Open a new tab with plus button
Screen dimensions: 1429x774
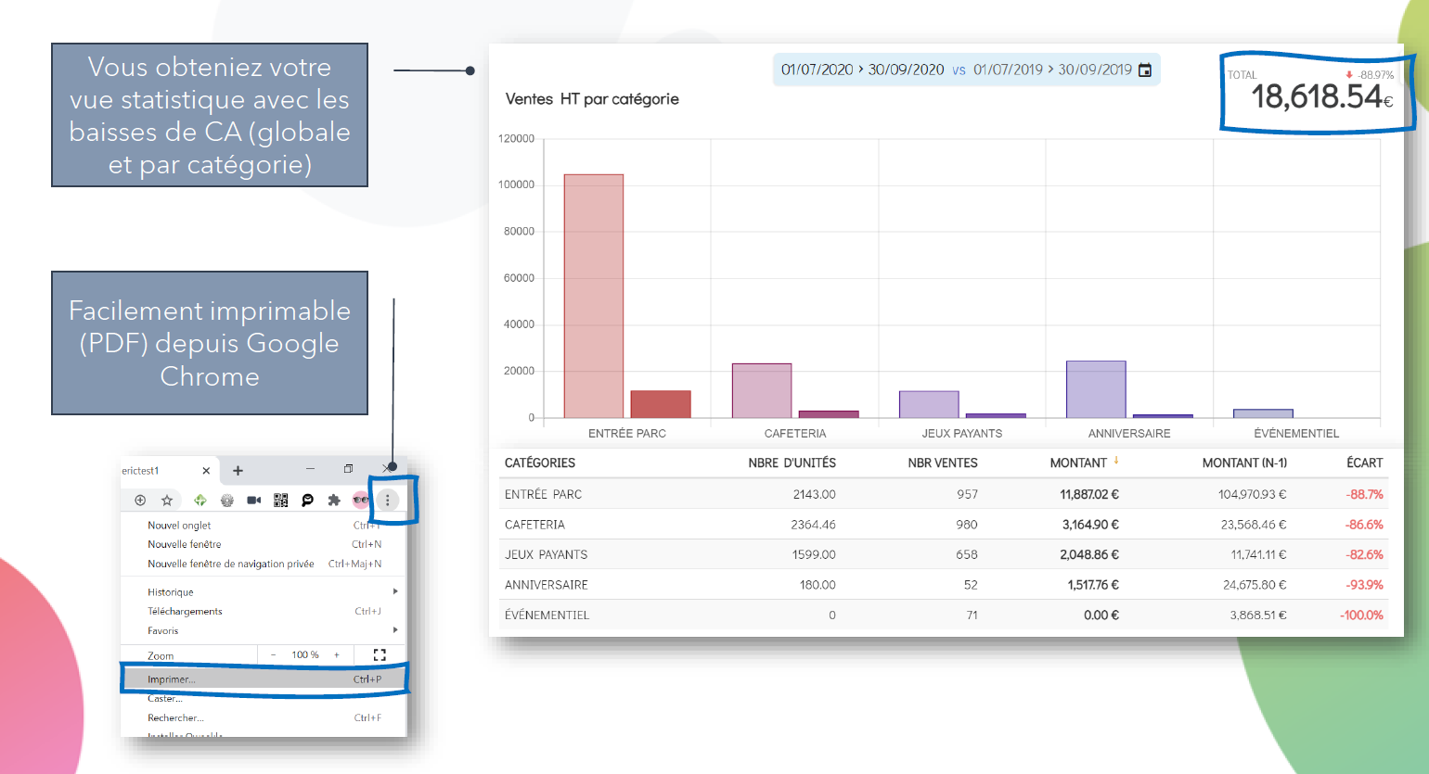238,471
